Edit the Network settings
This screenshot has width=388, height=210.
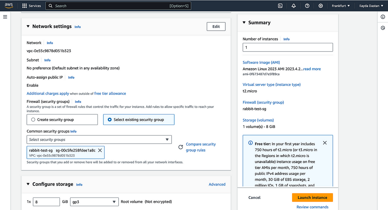[x=216, y=27]
